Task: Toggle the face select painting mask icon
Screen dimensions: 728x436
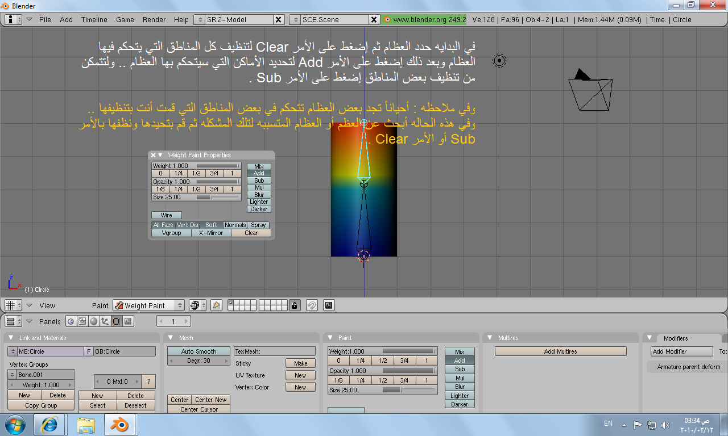Action: point(216,305)
